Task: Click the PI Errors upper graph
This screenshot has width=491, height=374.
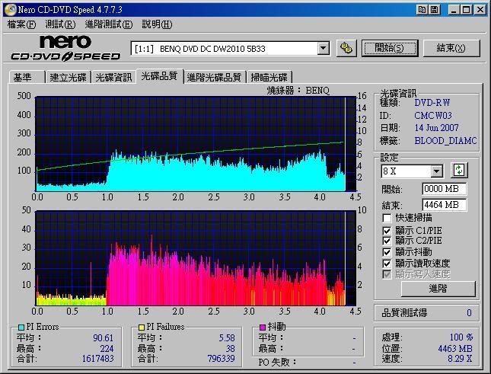Action: [x=196, y=144]
